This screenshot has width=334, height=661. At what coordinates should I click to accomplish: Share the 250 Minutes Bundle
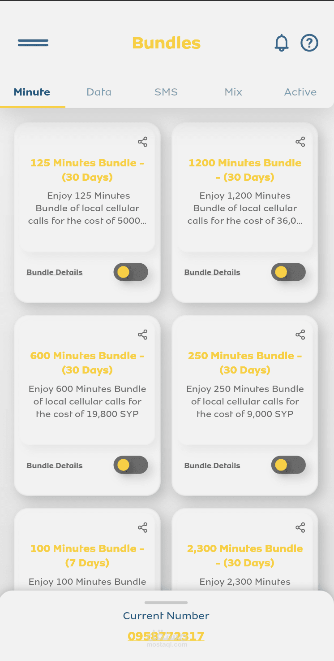pos(300,335)
